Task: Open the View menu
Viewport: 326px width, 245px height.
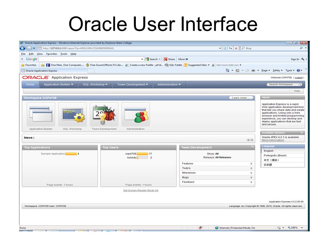Action: pos(40,54)
